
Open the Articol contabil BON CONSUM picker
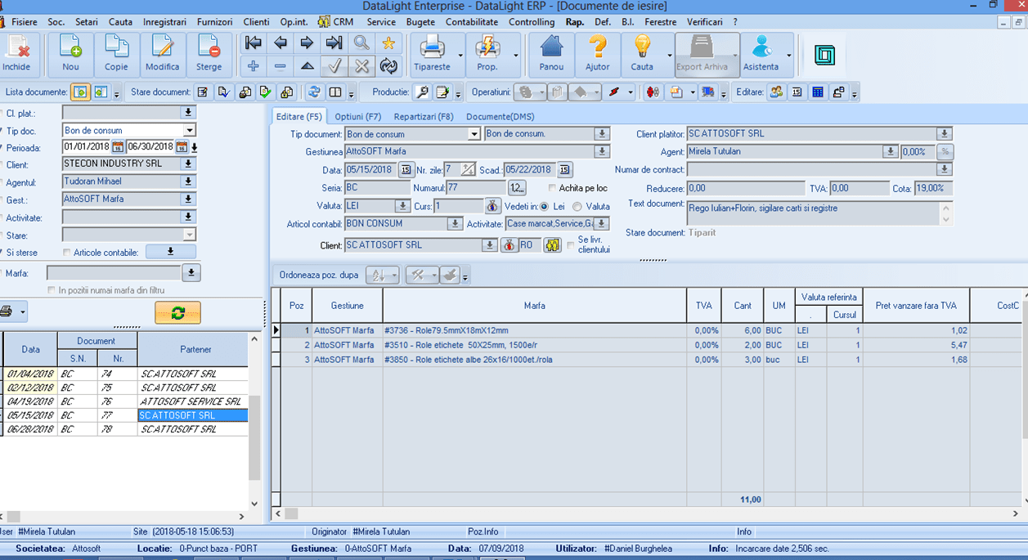(455, 223)
